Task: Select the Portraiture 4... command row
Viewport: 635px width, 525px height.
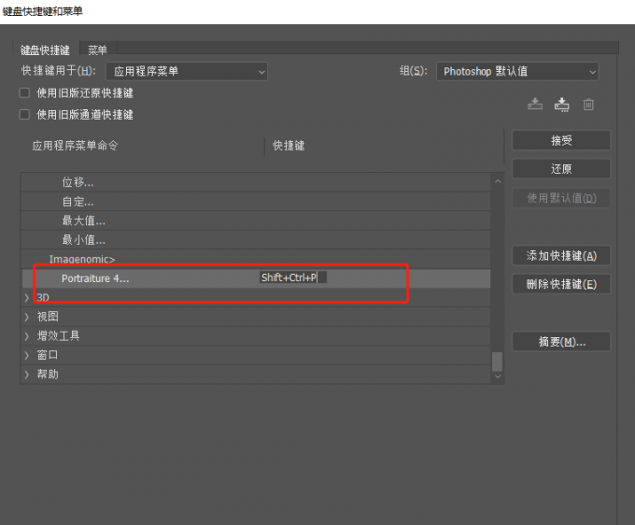Action: [x=256, y=278]
